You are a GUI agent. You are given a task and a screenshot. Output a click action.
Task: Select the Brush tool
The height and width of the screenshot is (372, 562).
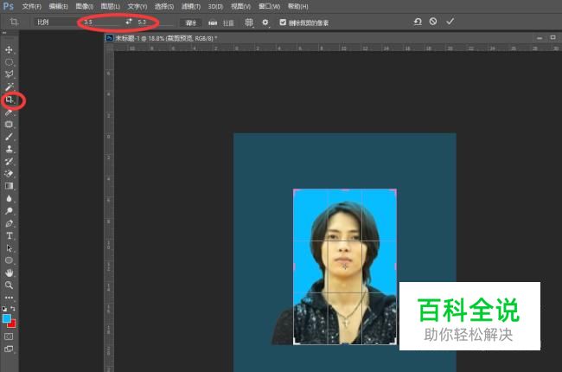[x=9, y=137]
